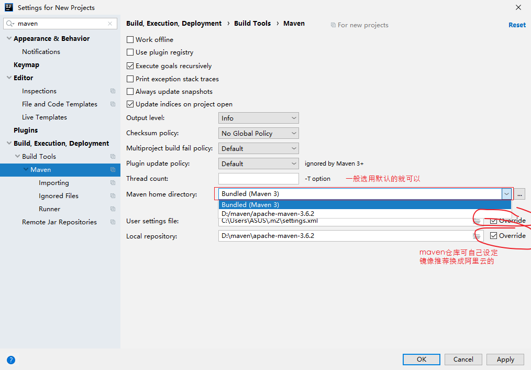
Task: Collapse the Editor section
Action: coord(9,78)
